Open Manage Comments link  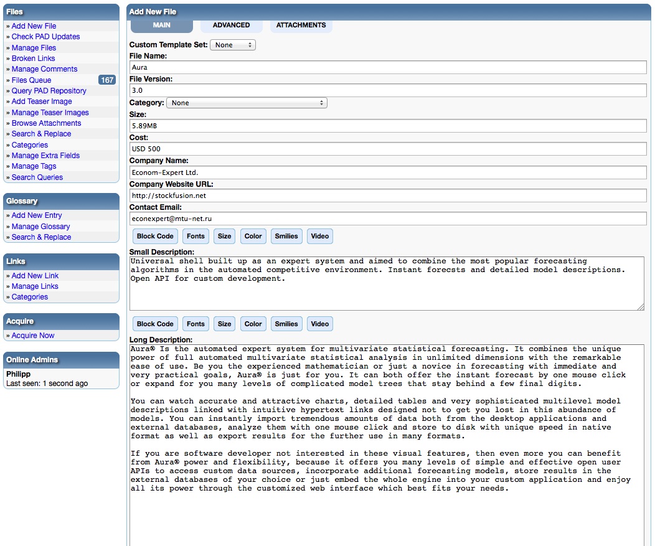tap(44, 69)
